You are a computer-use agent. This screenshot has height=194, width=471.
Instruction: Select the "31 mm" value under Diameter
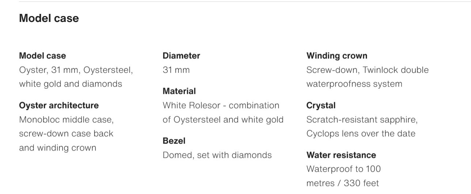pyautogui.click(x=176, y=70)
